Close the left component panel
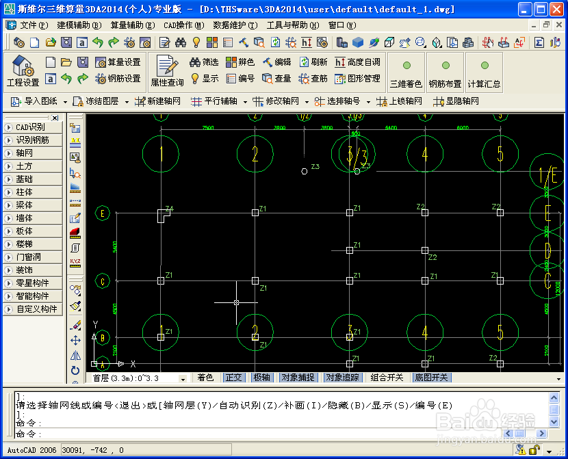Viewport: 568px width, 459px height. coord(55,118)
